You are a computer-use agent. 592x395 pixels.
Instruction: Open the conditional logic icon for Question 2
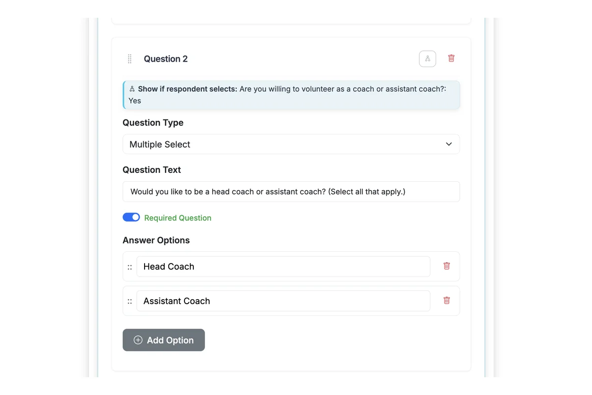pos(427,58)
